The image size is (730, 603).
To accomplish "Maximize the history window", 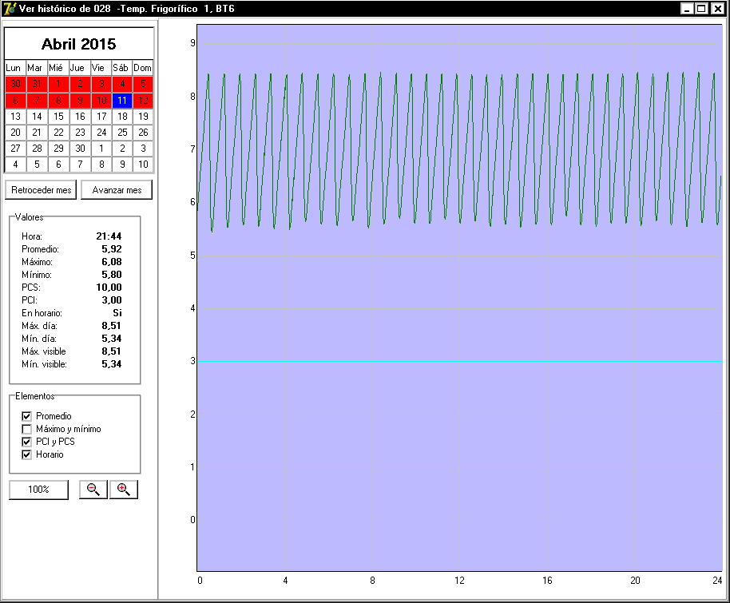I will point(701,8).
